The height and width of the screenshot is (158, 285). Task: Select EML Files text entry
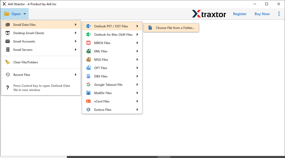pyautogui.click(x=101, y=51)
